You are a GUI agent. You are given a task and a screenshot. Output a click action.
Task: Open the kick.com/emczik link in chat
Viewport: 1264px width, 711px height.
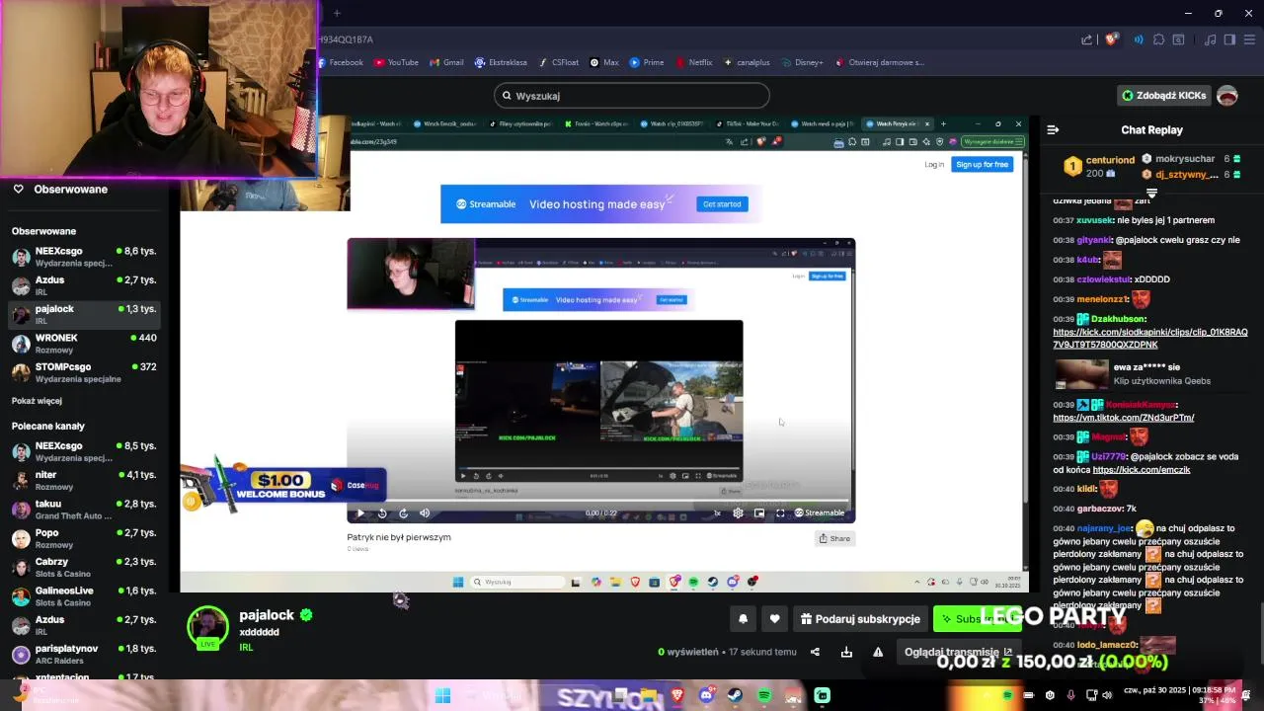pos(1142,470)
